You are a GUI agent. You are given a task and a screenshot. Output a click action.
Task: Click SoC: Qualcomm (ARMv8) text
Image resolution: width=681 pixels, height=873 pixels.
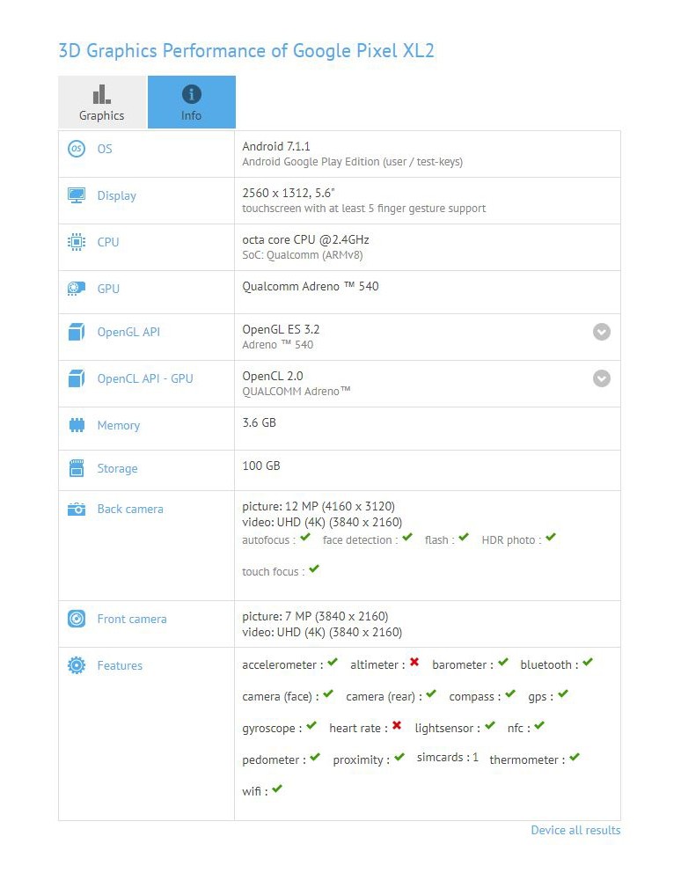(x=303, y=255)
